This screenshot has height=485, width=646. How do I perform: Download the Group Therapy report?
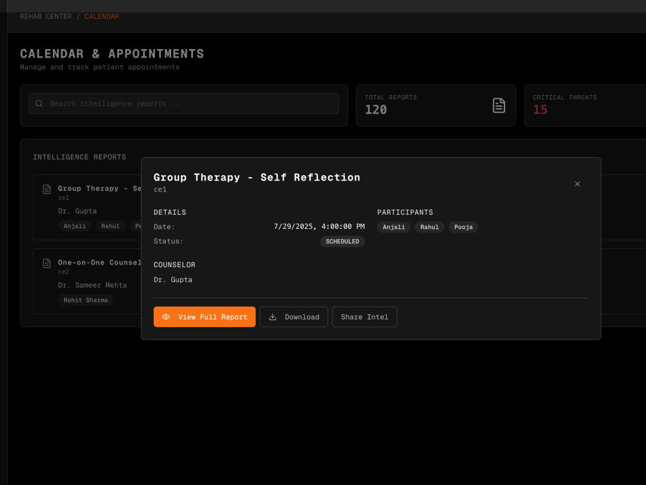(294, 317)
